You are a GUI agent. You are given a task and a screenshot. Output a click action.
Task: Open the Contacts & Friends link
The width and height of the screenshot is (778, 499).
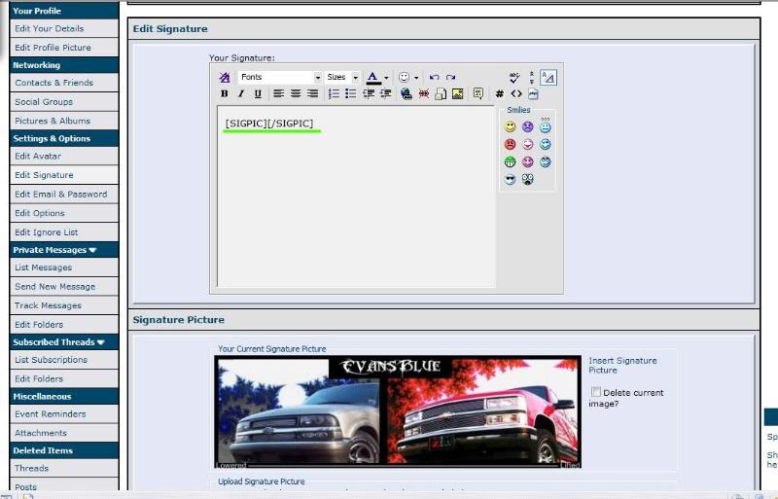53,83
